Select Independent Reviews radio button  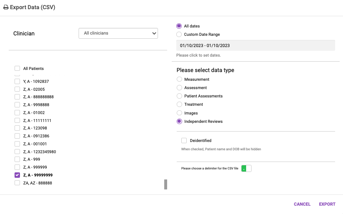pyautogui.click(x=179, y=121)
